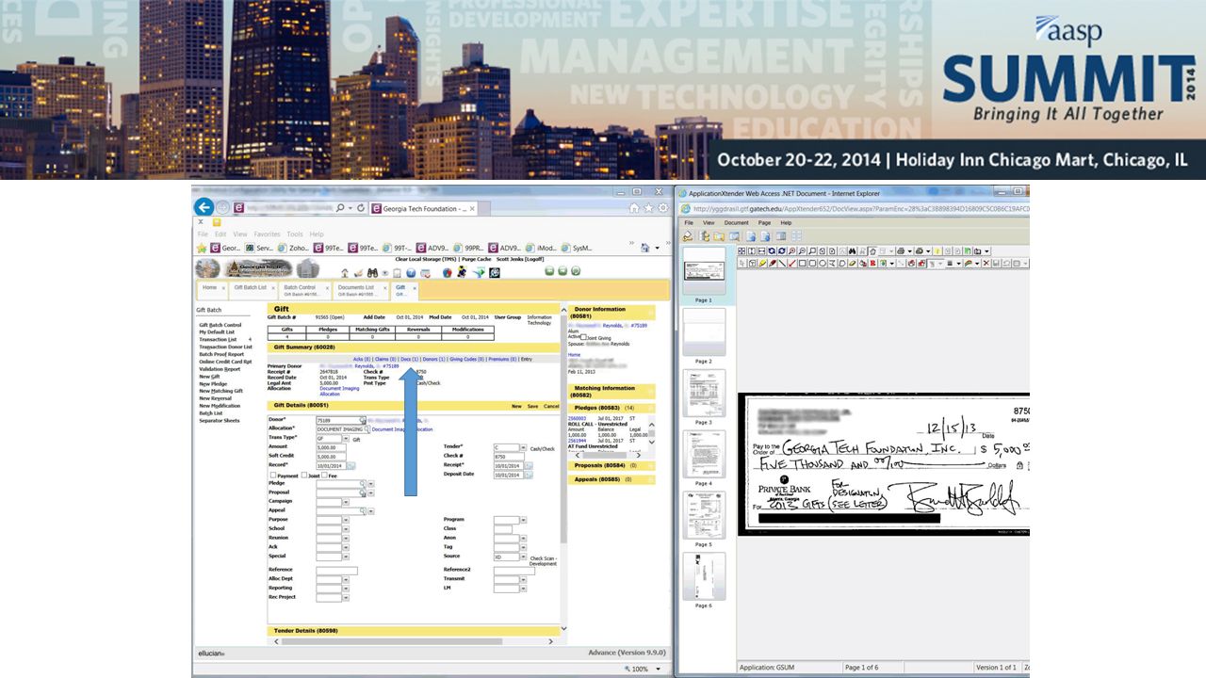The height and width of the screenshot is (678, 1206).
Task: Click the red X delete annotation icon
Action: tap(986, 264)
